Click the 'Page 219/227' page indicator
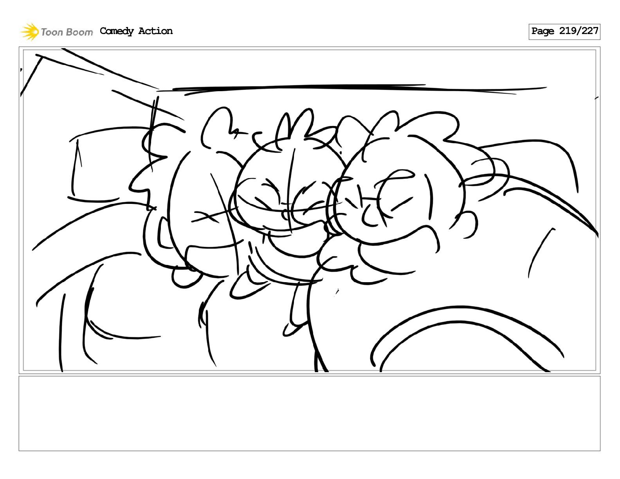The height and width of the screenshot is (479, 620). 564,32
